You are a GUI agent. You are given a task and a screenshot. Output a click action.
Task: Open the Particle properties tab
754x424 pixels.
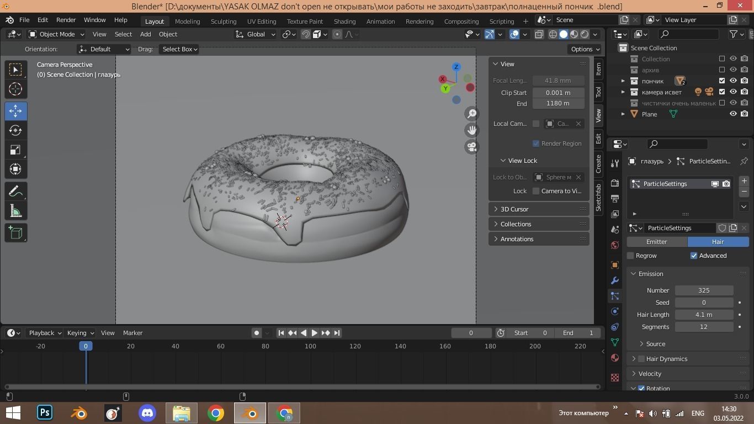coord(615,296)
